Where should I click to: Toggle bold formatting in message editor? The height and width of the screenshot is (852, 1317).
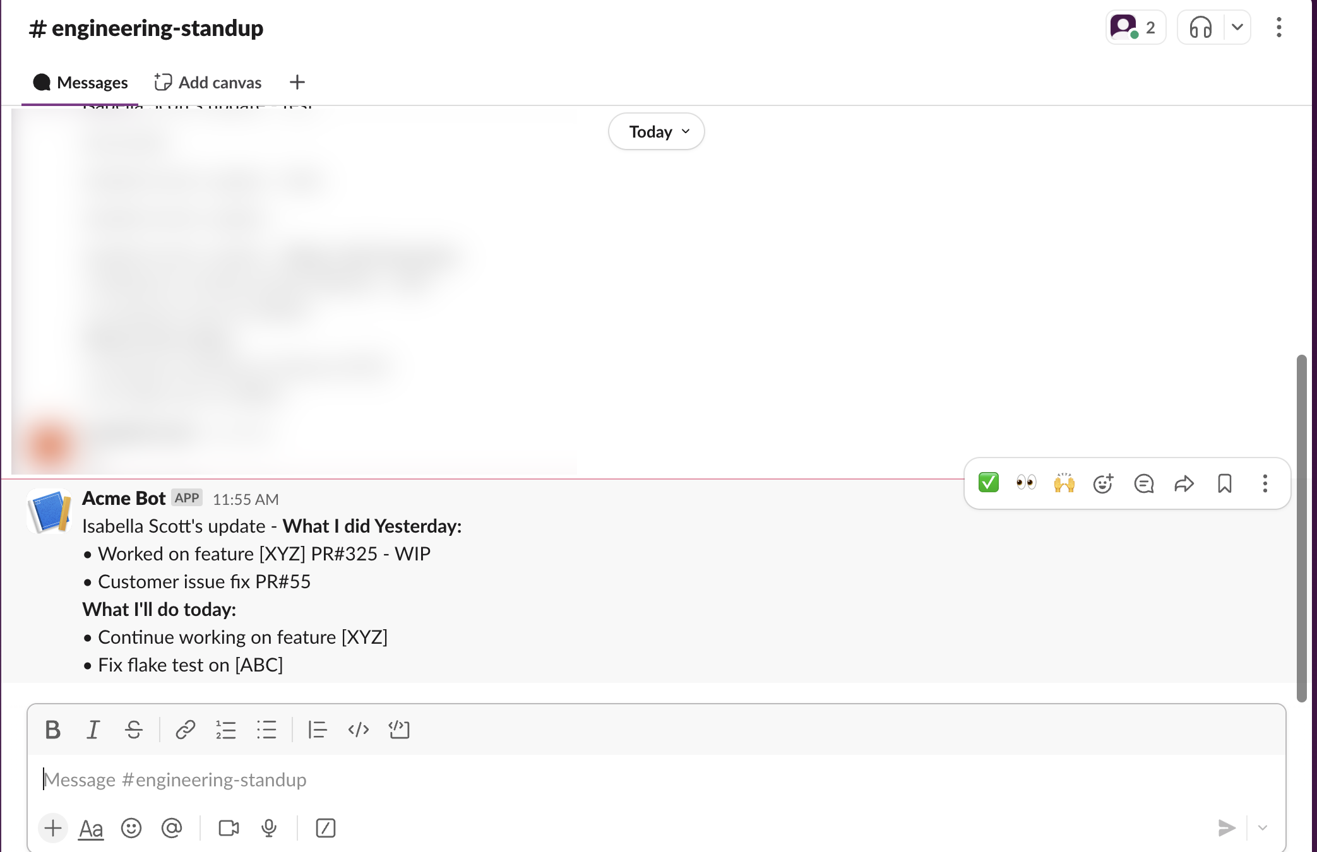[x=53, y=729]
